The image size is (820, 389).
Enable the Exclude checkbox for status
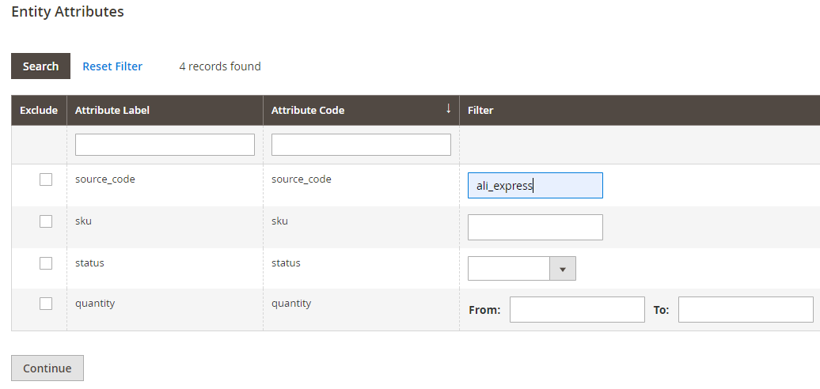click(x=46, y=263)
